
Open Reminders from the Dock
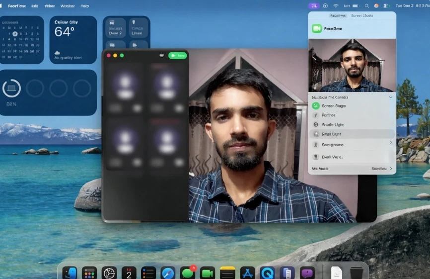tap(148, 273)
